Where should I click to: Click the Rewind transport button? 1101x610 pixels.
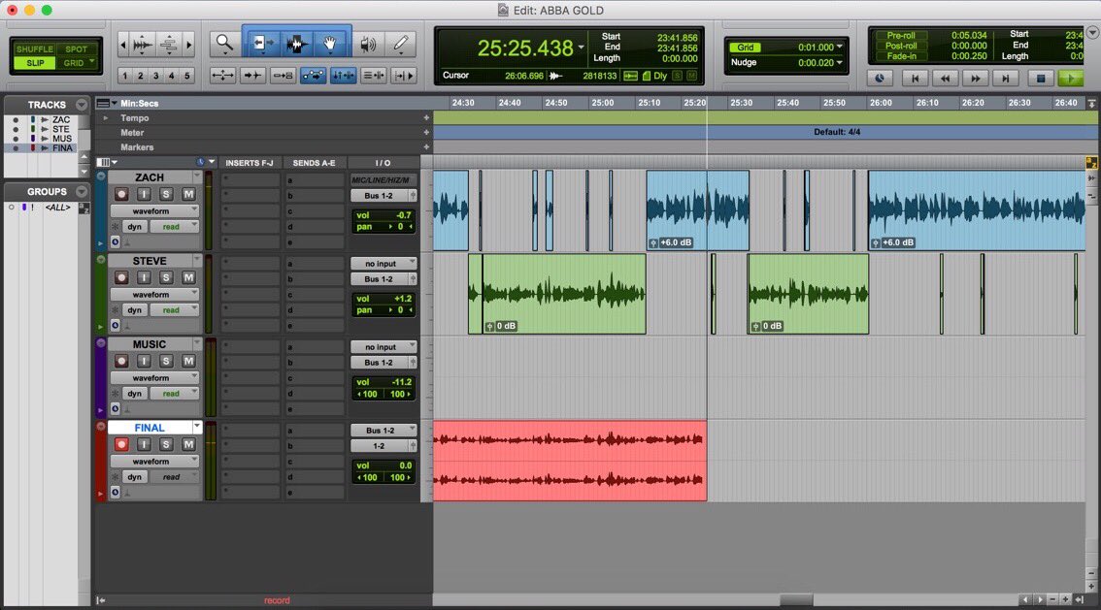coord(945,79)
